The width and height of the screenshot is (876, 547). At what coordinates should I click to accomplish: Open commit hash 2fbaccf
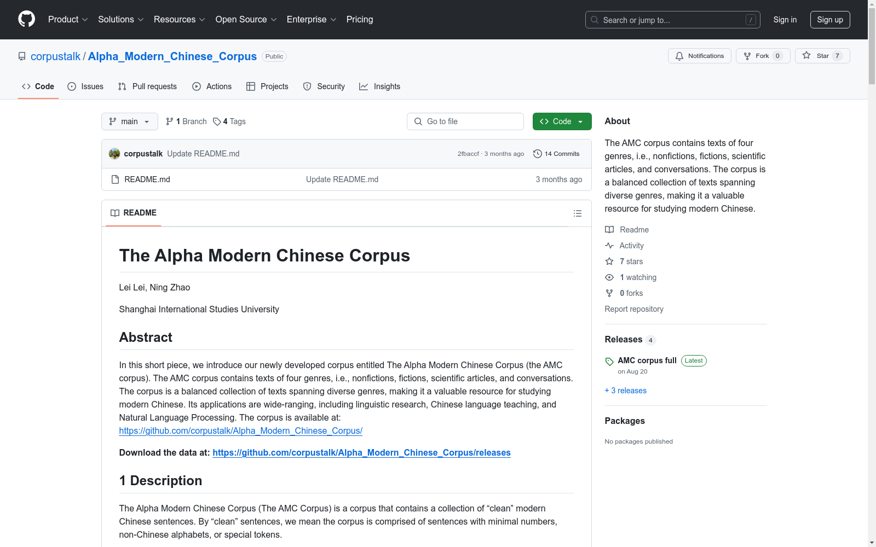[468, 154]
